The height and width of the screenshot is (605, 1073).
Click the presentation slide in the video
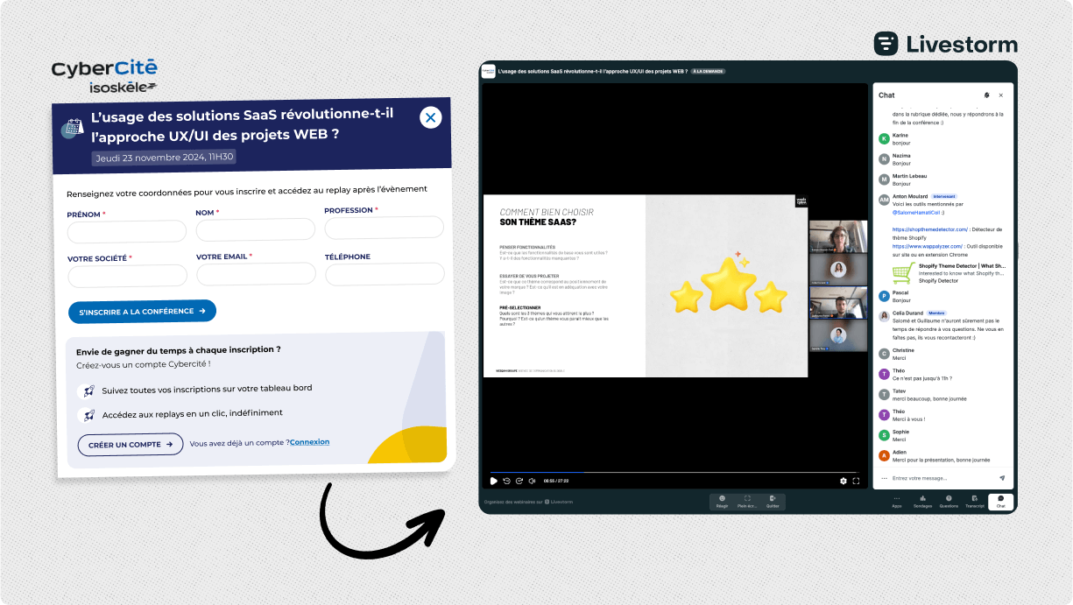pyautogui.click(x=645, y=286)
